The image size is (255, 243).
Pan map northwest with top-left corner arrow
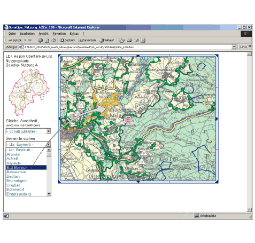(x=60, y=56)
